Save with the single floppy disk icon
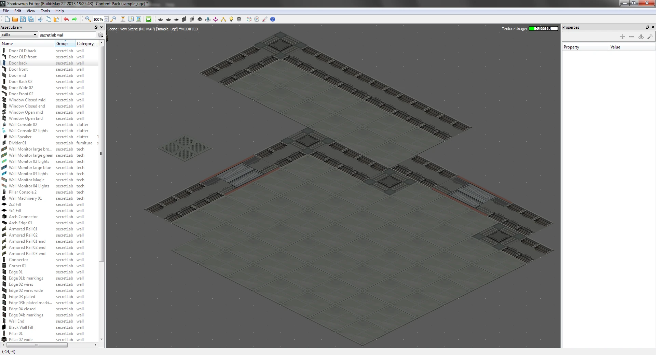656x355 pixels. pyautogui.click(x=23, y=19)
